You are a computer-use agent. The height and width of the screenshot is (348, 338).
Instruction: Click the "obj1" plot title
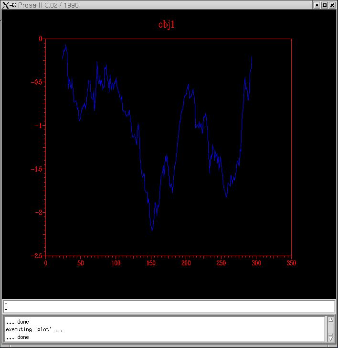click(x=167, y=24)
